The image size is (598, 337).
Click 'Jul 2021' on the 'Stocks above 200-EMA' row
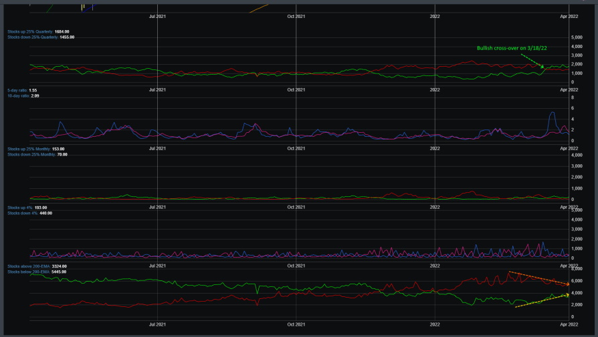coord(157,266)
